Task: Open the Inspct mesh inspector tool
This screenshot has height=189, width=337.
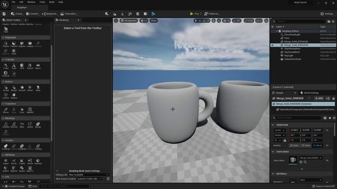Action: point(6,161)
